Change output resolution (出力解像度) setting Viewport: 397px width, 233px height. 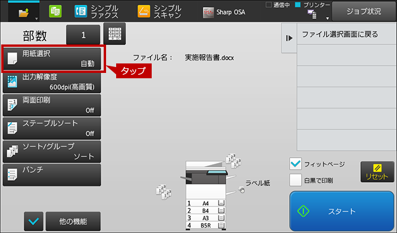52,82
